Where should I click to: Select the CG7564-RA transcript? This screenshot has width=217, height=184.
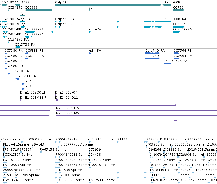point(177,32)
